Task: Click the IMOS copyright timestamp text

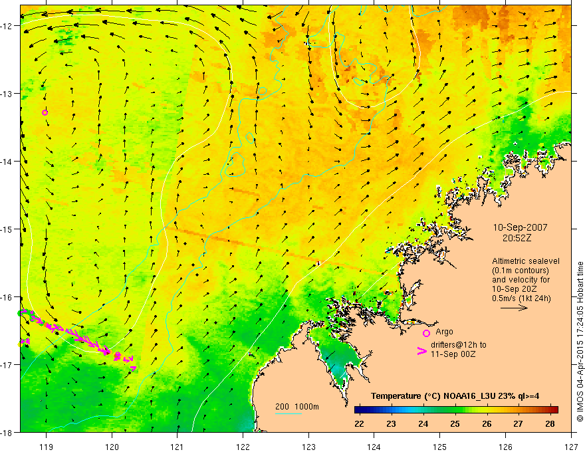Action: tap(580, 342)
